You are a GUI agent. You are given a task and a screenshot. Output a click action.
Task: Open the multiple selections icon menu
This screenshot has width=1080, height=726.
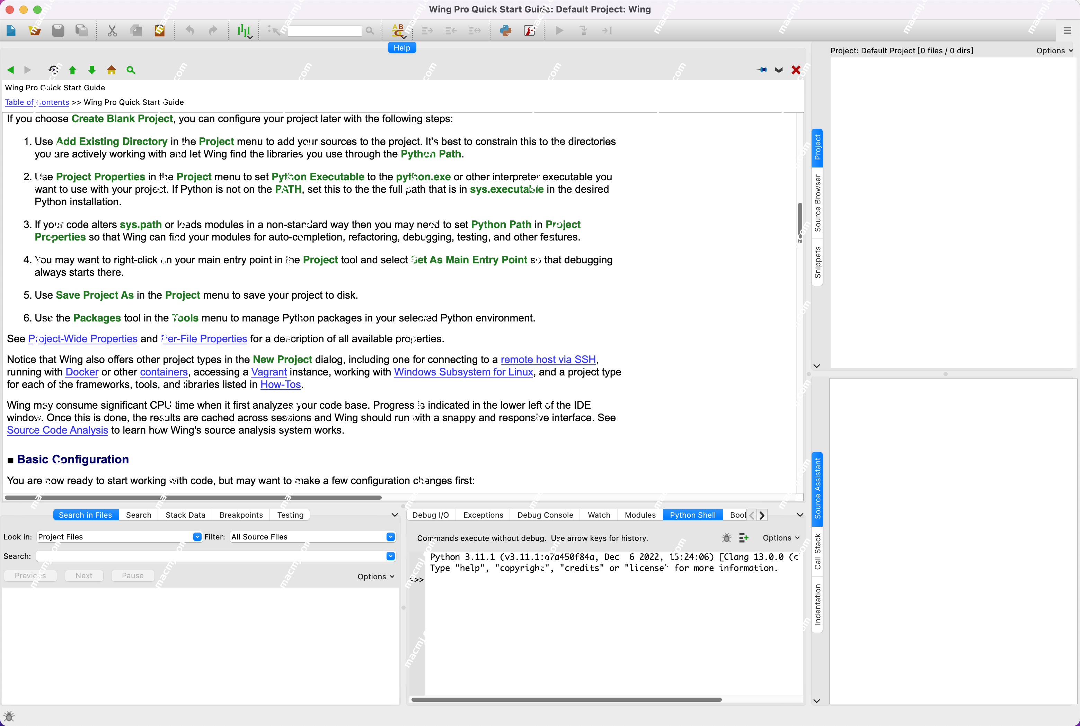pos(244,31)
